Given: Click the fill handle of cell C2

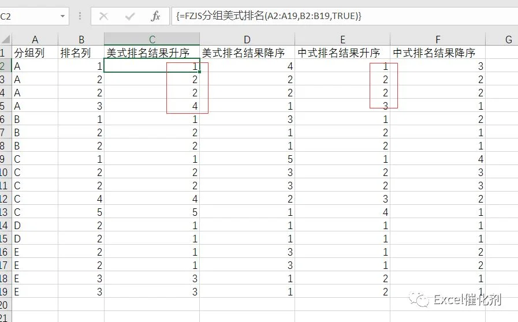Looking at the screenshot, I should coord(200,72).
